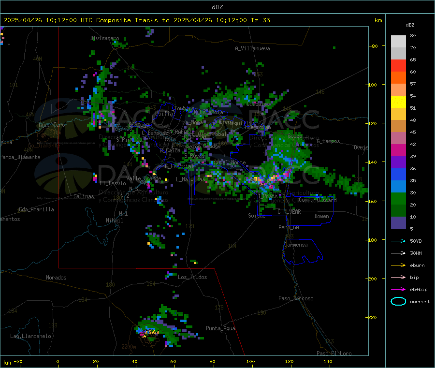Click the 140 km x-axis tick label

point(328,361)
